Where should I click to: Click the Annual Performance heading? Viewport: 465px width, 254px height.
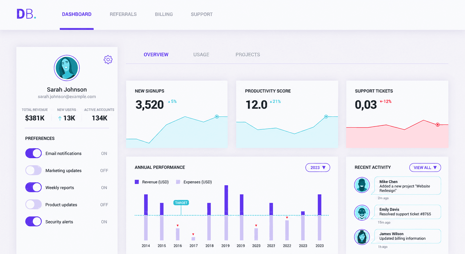pyautogui.click(x=160, y=167)
